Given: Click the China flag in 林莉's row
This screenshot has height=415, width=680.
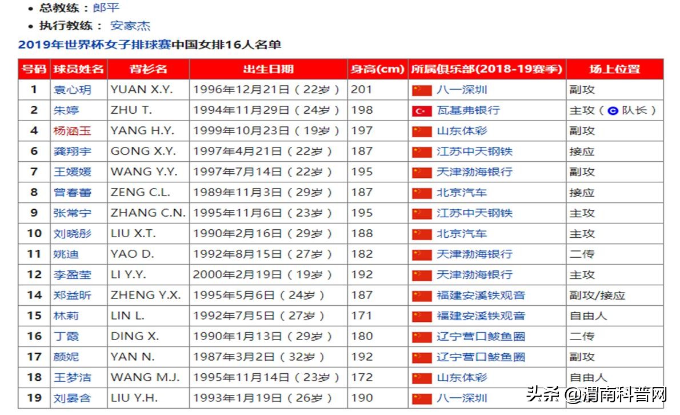Looking at the screenshot, I should [x=422, y=317].
